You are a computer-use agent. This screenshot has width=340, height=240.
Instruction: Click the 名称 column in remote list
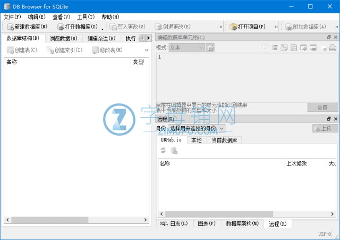click(222, 163)
